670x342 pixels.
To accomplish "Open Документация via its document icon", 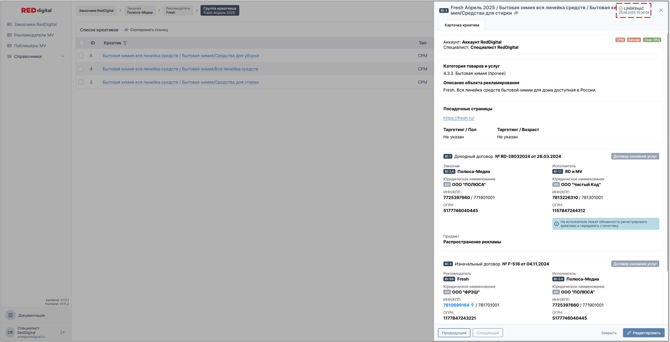I will point(11,315).
